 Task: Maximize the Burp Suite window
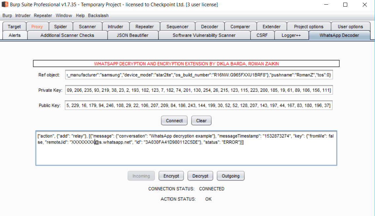(345, 5)
